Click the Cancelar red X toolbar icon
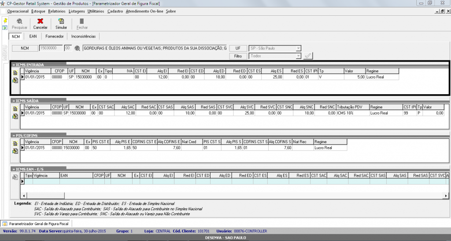 click(41, 21)
